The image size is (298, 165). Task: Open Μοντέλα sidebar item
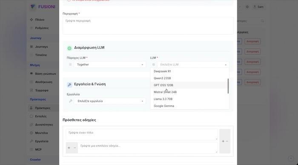[41, 133]
